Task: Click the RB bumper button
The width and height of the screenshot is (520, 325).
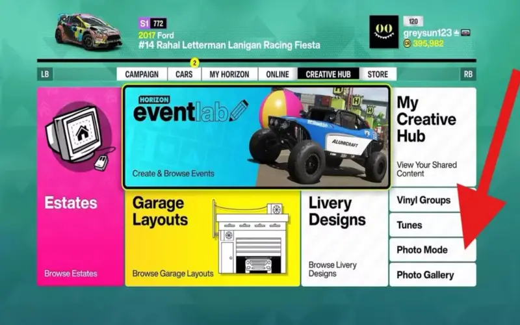Action: (x=468, y=74)
